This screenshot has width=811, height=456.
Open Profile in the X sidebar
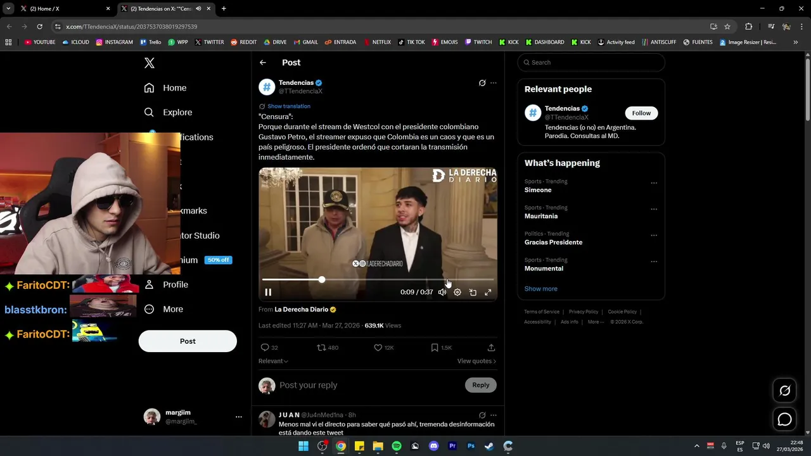coord(166,284)
